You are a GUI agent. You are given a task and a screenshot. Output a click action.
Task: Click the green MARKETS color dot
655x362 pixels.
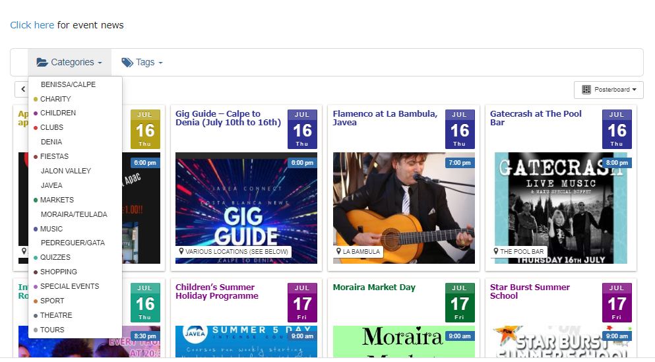pos(36,200)
